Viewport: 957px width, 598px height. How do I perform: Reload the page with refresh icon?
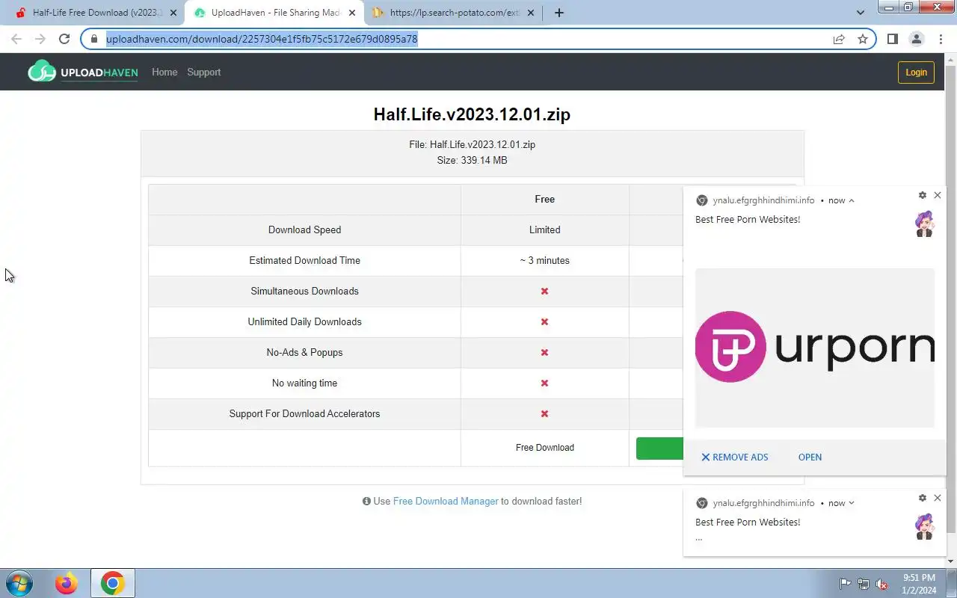click(64, 39)
